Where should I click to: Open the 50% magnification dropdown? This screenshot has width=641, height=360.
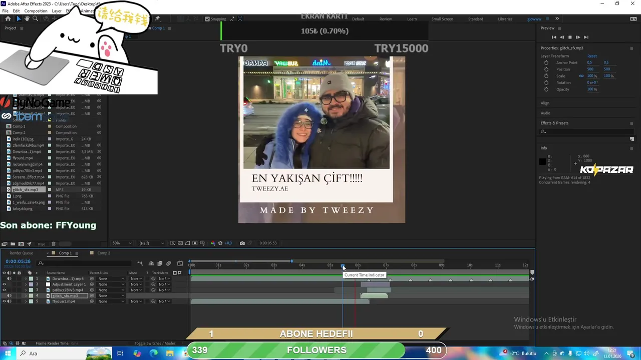[x=122, y=243]
